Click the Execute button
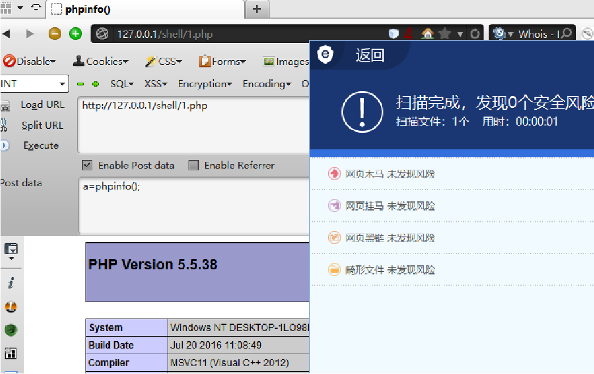The image size is (594, 374). click(x=41, y=145)
